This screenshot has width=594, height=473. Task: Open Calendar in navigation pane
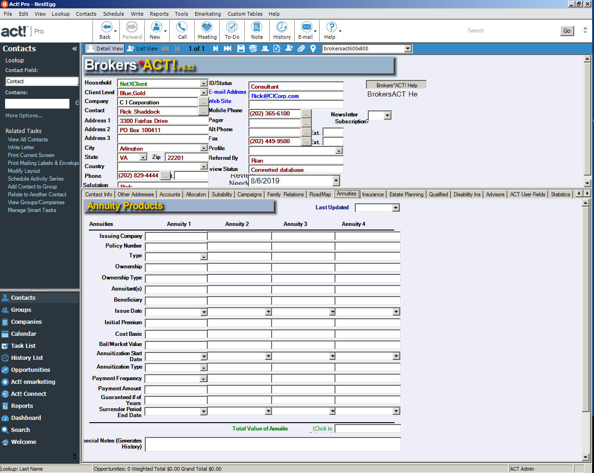pyautogui.click(x=40, y=334)
